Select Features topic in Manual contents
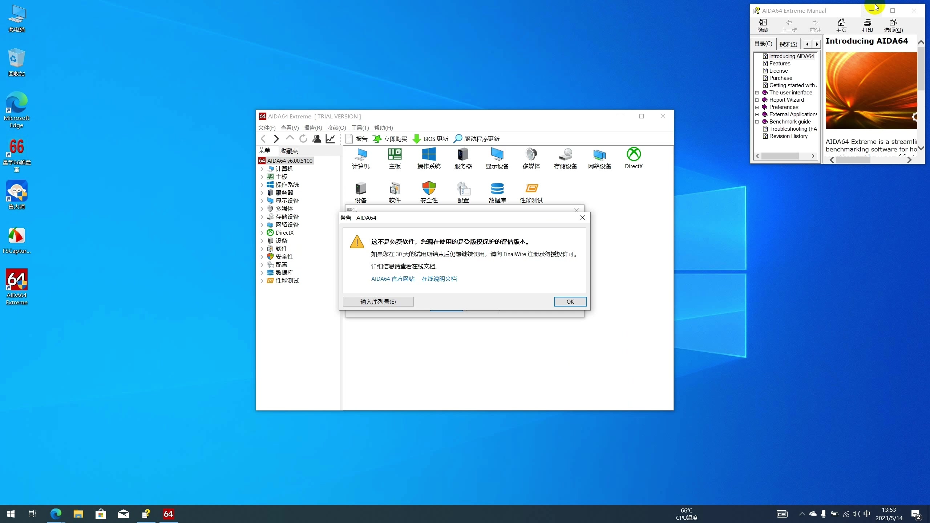The image size is (930, 523). 780,64
